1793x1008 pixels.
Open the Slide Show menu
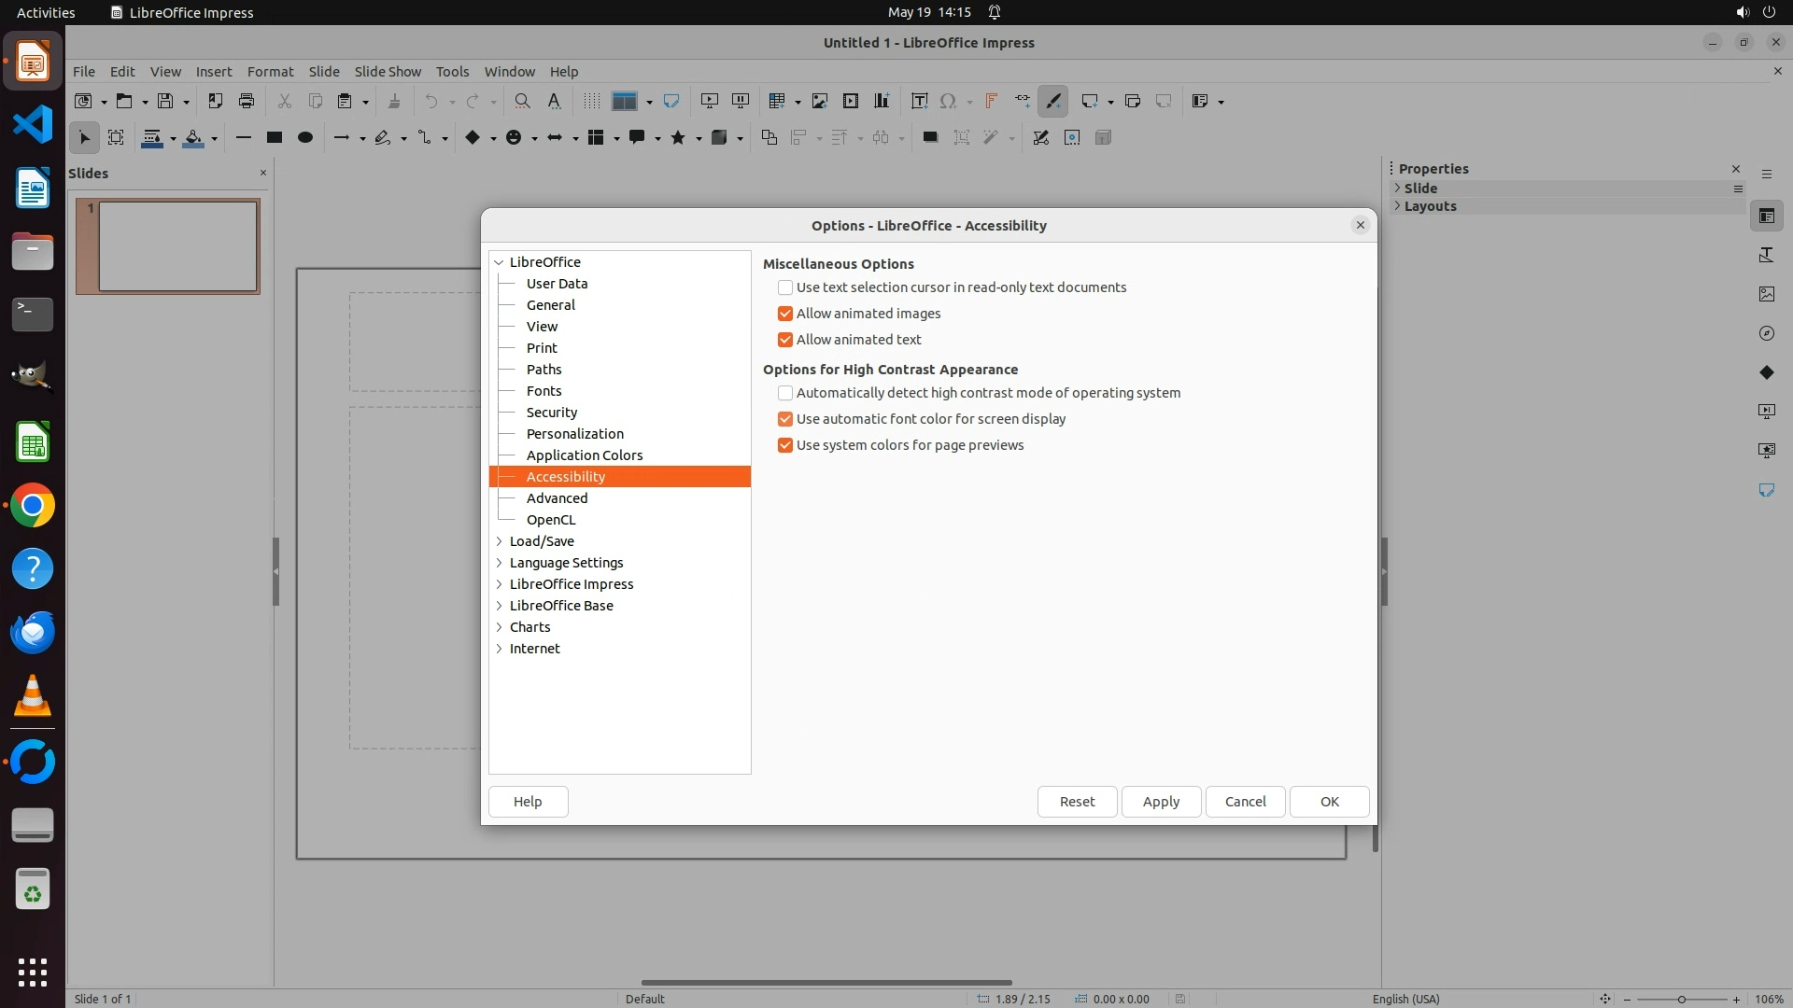coord(388,71)
